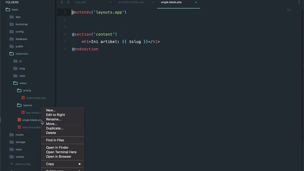
Task: Click the views folder icon
Action: click(16, 83)
